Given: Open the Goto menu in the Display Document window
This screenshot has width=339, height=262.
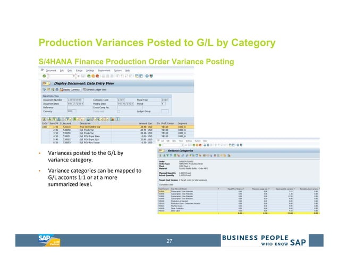Looking at the screenshot, I should (70, 71).
